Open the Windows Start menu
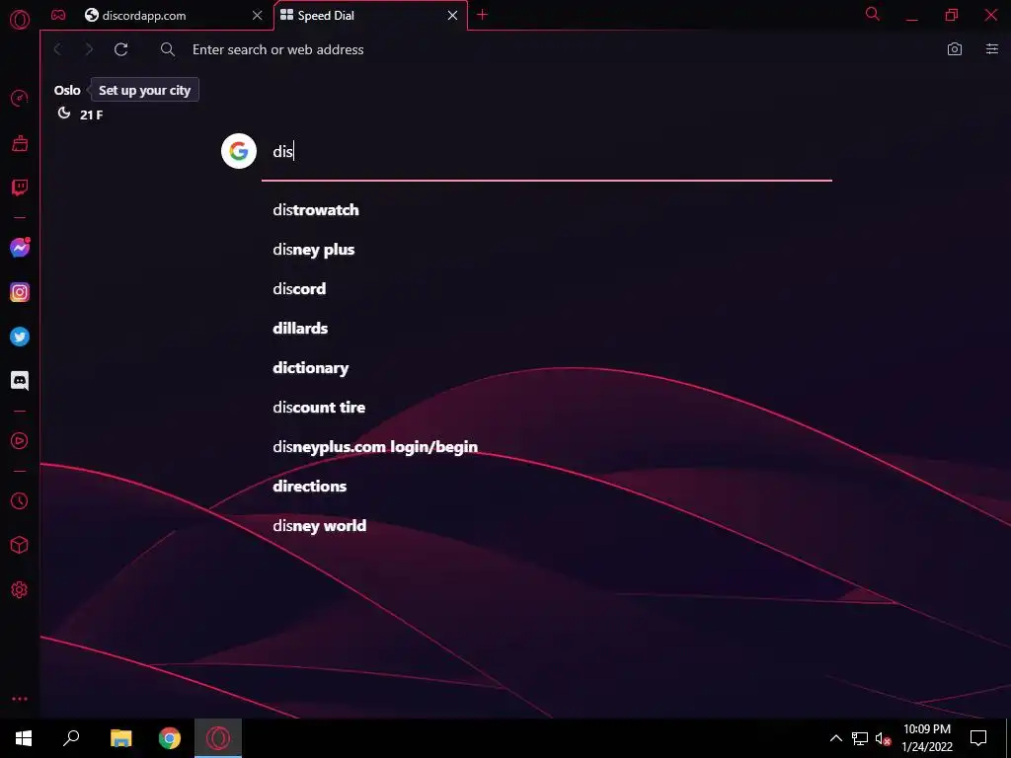 24,738
